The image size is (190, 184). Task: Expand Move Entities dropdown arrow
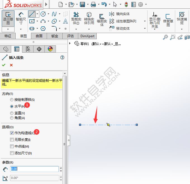145,28
